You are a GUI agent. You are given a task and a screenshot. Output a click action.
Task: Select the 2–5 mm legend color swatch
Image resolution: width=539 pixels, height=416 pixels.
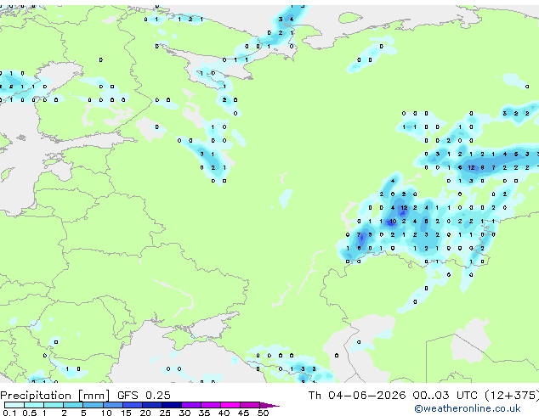coord(73,405)
